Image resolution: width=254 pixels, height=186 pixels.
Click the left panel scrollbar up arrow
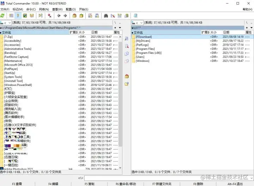(x=120, y=37)
